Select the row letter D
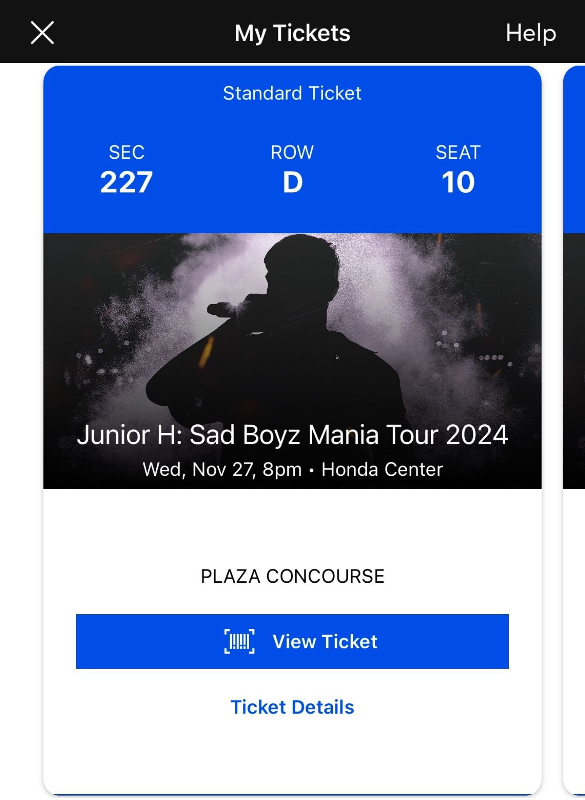The image size is (585, 800). [x=292, y=182]
